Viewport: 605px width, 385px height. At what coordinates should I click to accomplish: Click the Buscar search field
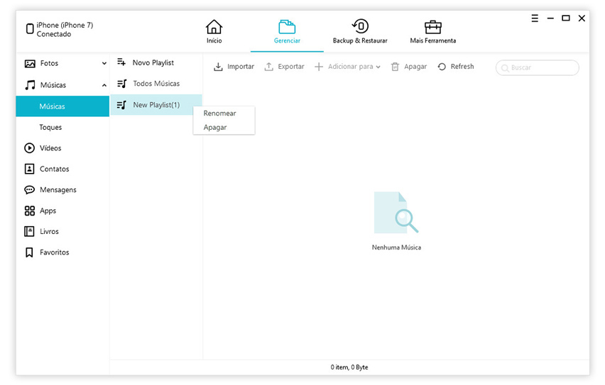click(x=537, y=67)
